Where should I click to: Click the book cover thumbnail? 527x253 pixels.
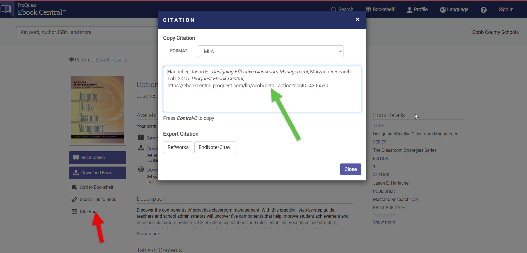[x=98, y=110]
